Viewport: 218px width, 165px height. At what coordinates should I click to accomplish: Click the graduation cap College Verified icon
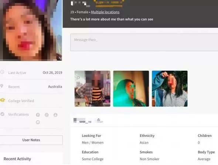coord(2,100)
